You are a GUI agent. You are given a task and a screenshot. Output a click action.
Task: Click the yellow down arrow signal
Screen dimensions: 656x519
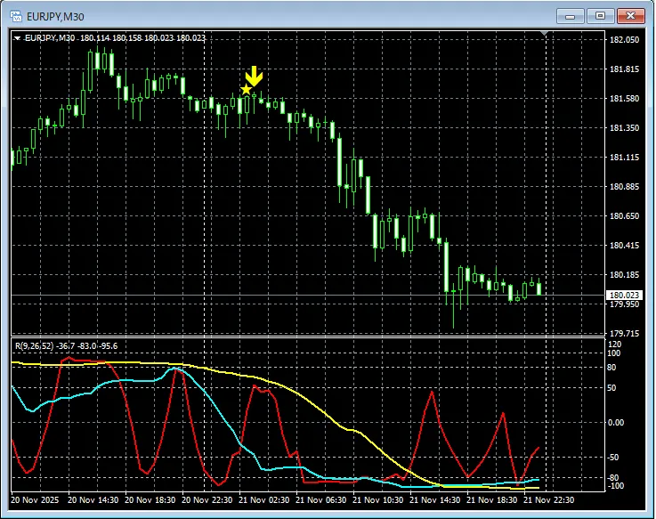tap(254, 76)
